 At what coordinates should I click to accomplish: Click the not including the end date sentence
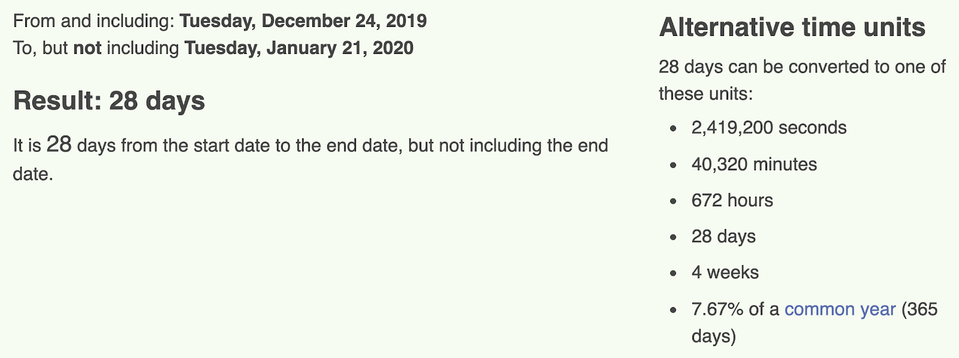click(310, 160)
